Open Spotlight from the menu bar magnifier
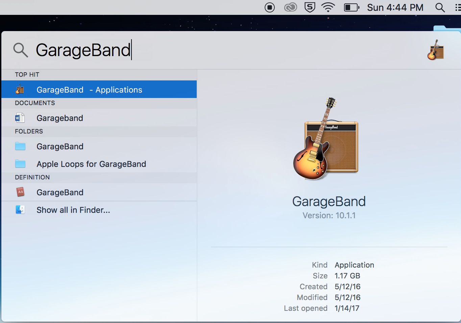 [440, 7]
